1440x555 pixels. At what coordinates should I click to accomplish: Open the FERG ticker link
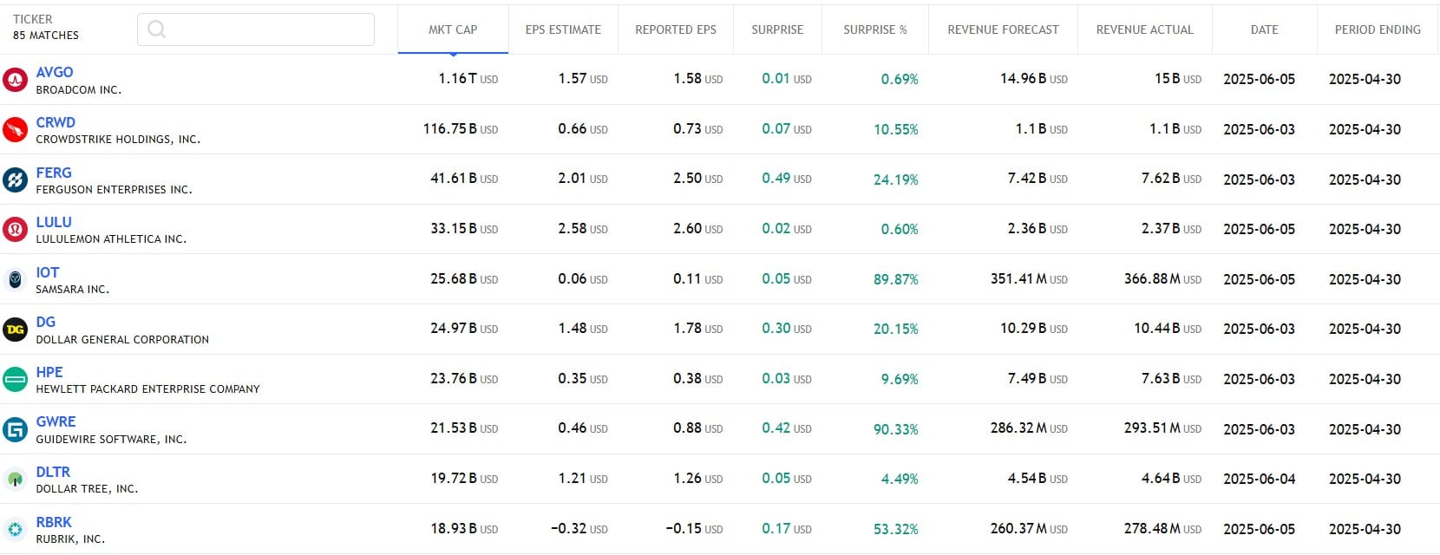(x=54, y=173)
